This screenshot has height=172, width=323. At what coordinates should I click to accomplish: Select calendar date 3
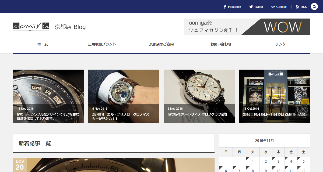click(278, 162)
